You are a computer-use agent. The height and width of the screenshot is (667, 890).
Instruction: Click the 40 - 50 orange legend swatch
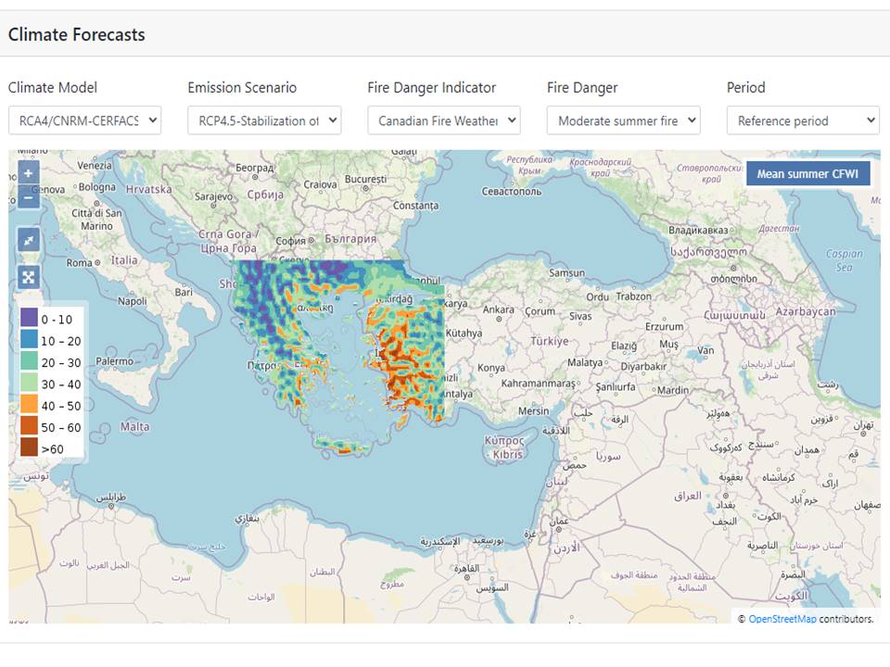coord(30,405)
